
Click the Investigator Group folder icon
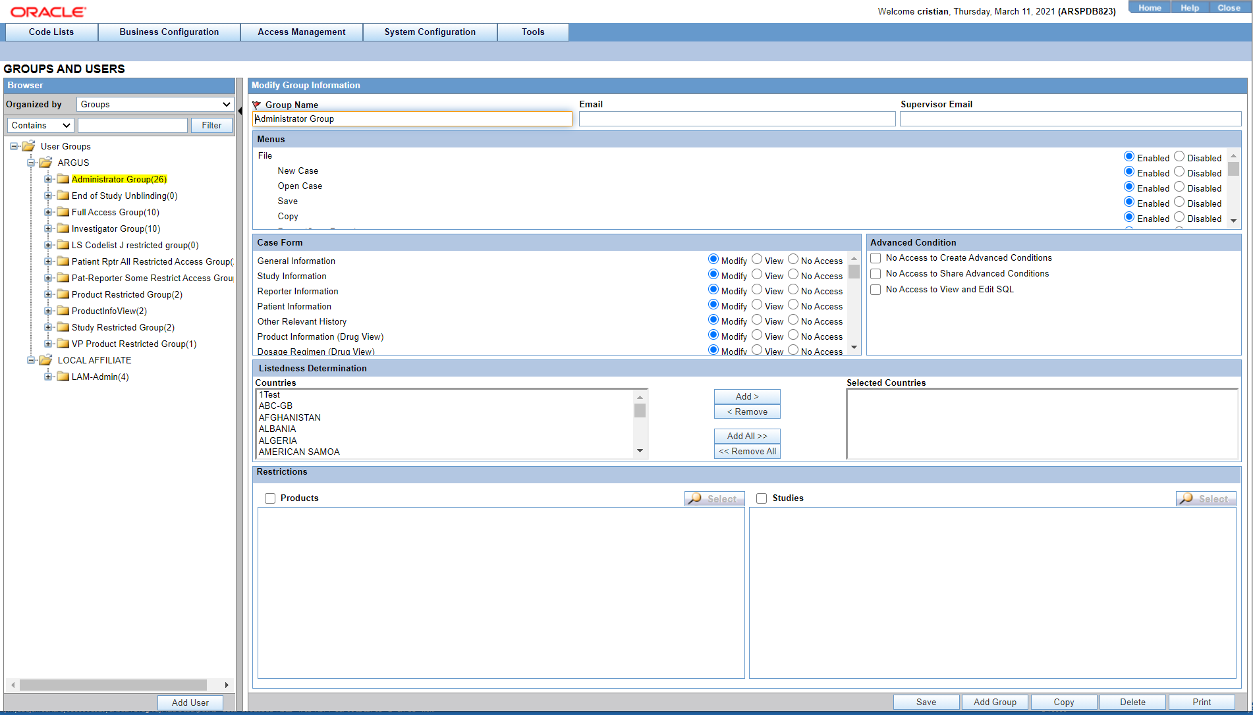coord(63,228)
